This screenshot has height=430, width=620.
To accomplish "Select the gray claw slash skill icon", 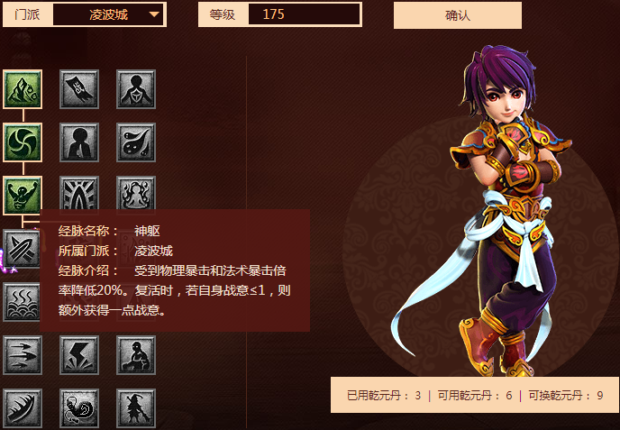I will [23, 408].
